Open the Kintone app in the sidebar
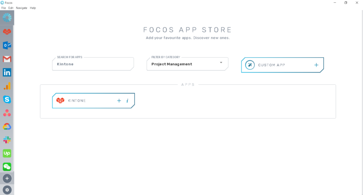The height and width of the screenshot is (195, 363). pos(7,32)
